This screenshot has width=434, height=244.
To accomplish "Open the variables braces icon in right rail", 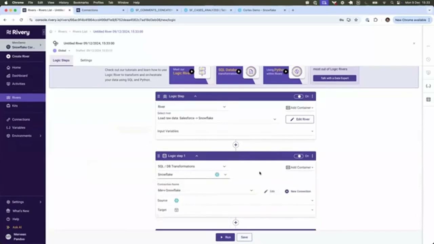I will pyautogui.click(x=428, y=86).
